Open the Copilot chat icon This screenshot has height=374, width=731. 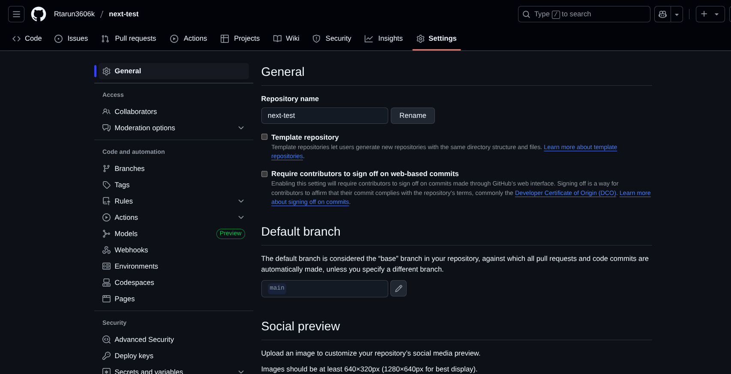click(662, 14)
